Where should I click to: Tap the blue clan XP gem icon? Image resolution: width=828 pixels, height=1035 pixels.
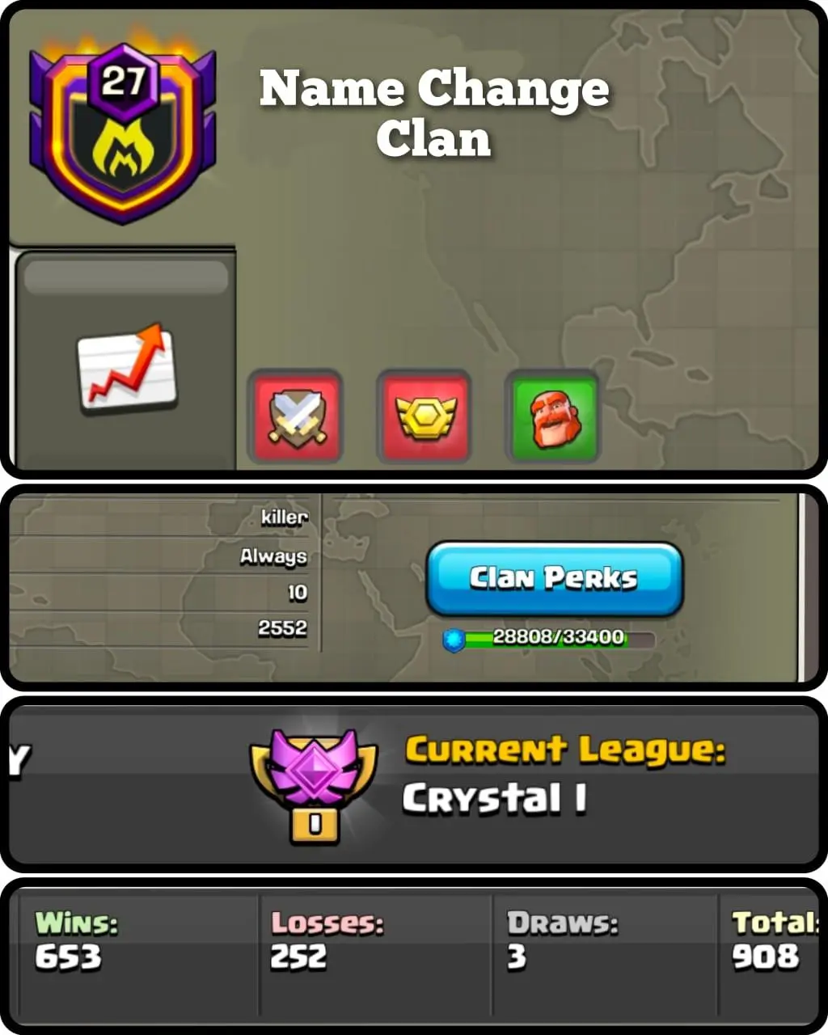tap(454, 640)
